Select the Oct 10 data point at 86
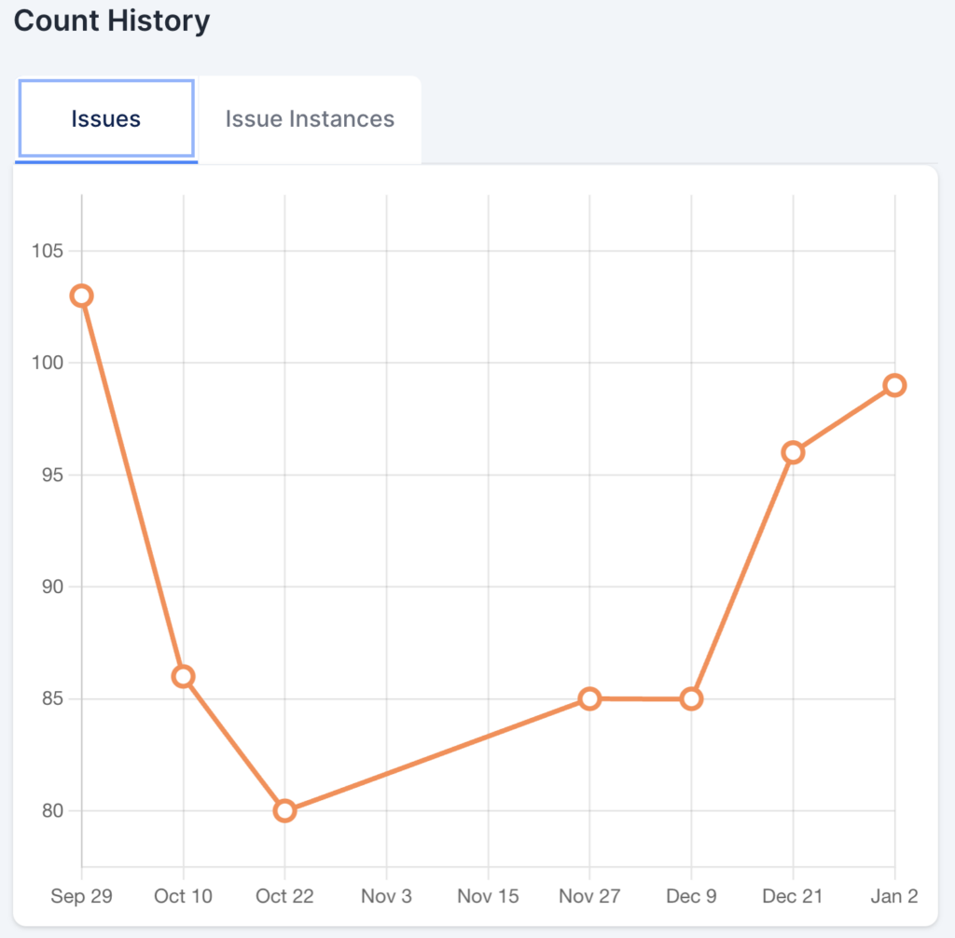 click(184, 676)
